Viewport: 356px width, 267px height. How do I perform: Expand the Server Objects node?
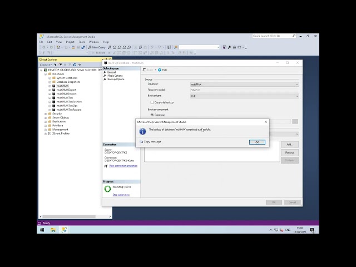(46, 117)
